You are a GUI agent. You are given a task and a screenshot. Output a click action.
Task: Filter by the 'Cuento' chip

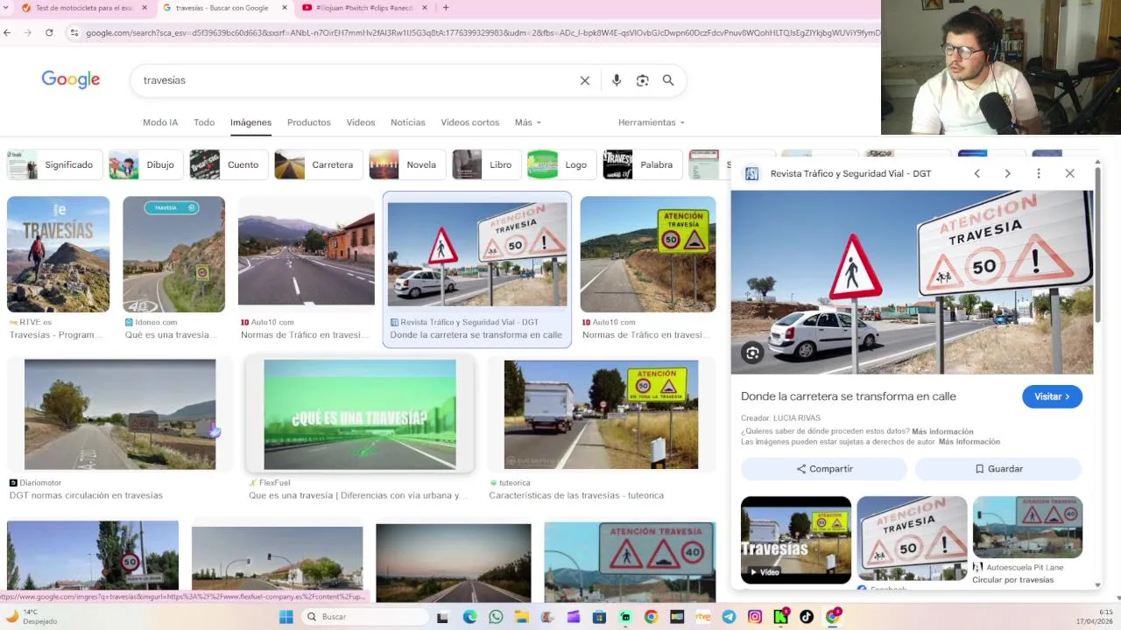(228, 164)
